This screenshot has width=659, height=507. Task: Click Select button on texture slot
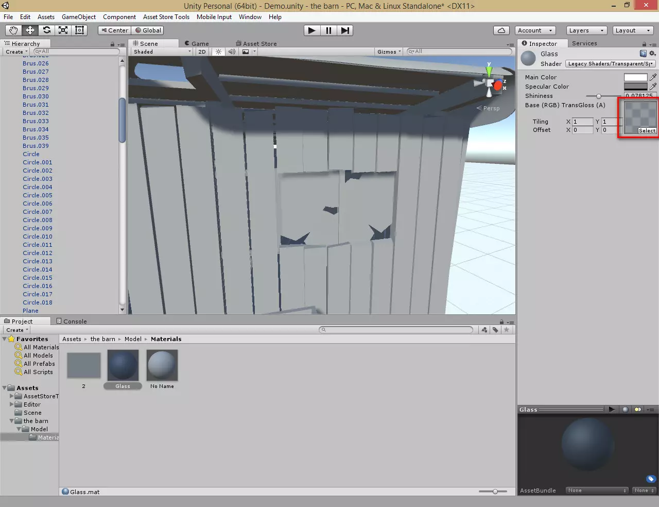click(647, 130)
